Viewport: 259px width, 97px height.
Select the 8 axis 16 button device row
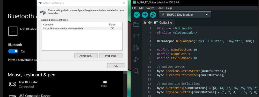point(82,29)
